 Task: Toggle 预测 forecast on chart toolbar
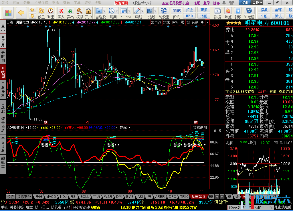(195, 22)
